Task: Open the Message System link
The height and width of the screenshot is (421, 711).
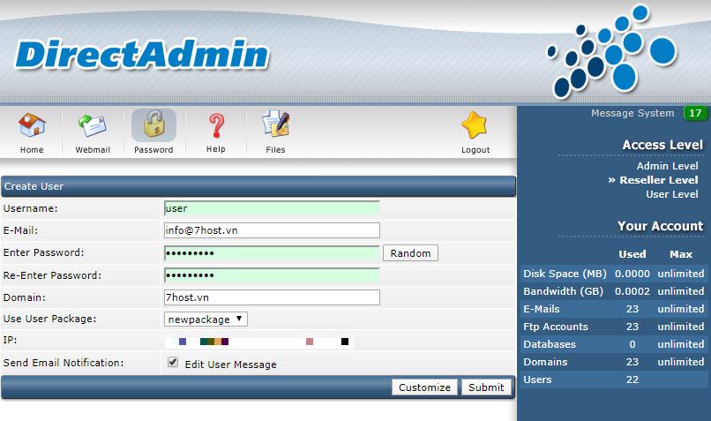Action: [x=632, y=113]
